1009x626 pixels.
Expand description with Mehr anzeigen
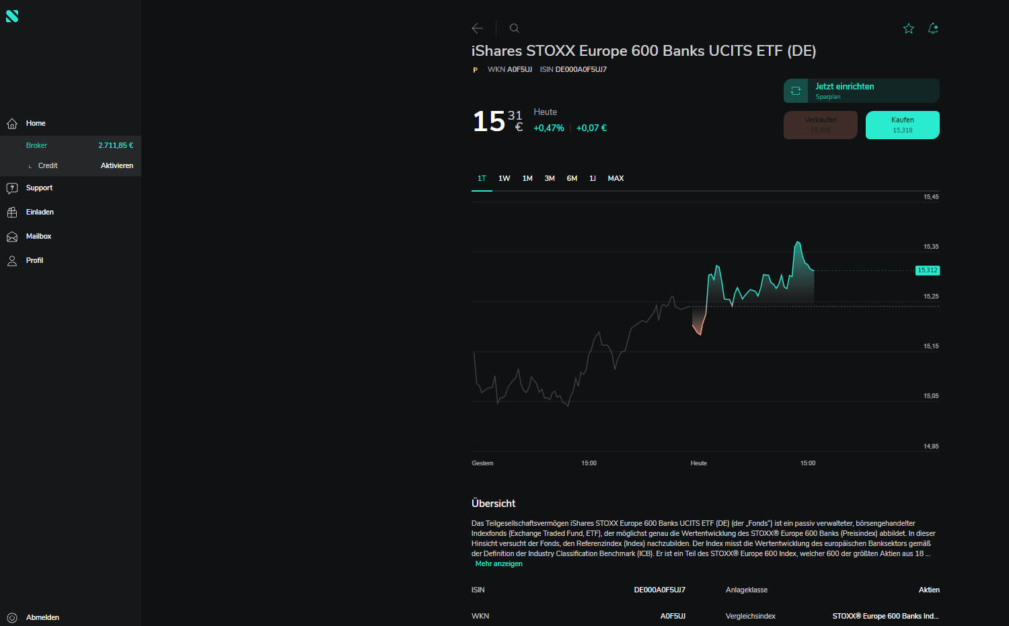(498, 564)
